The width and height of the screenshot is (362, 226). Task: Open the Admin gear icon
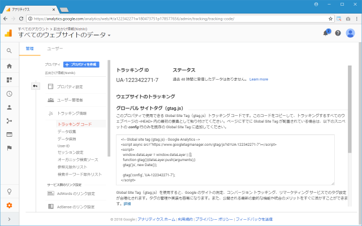tap(9, 205)
